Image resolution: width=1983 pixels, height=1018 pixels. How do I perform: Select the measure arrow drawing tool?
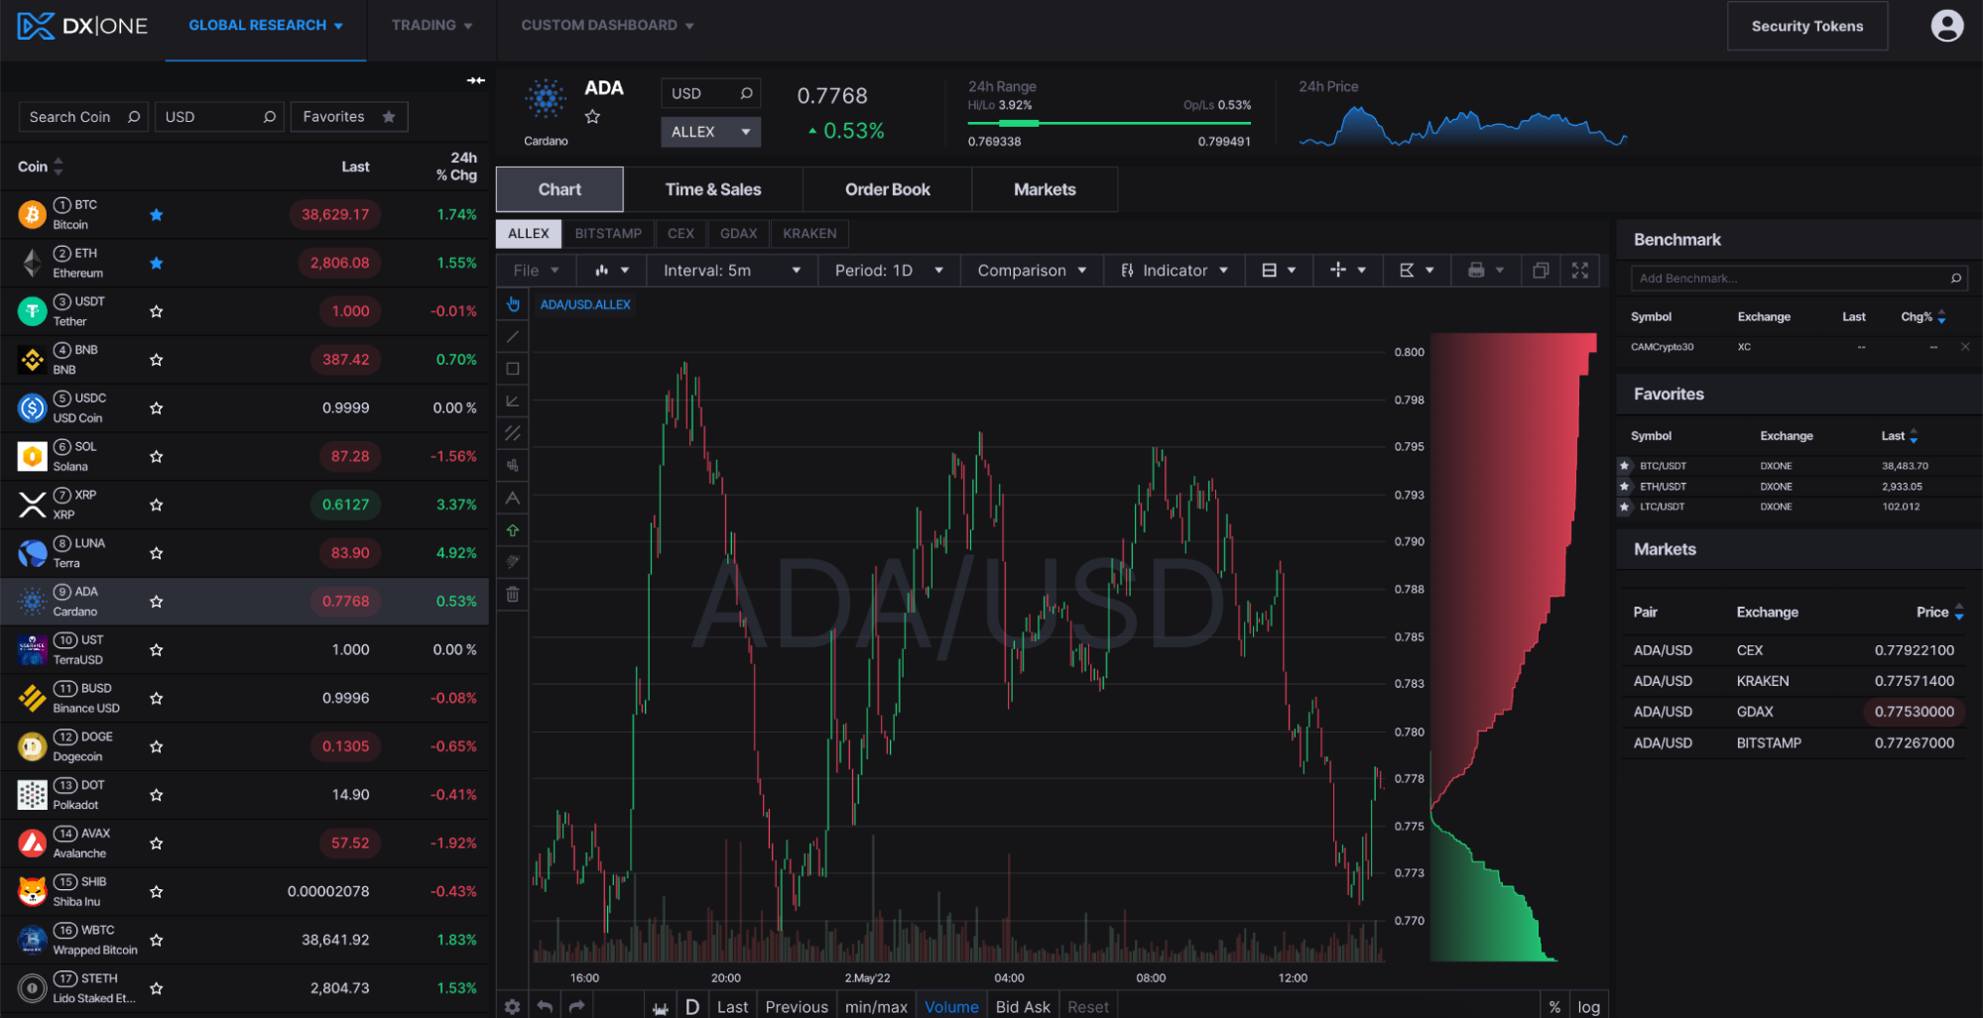coord(513,401)
